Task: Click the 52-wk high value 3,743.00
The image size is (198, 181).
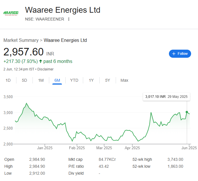Action: (x=175, y=159)
